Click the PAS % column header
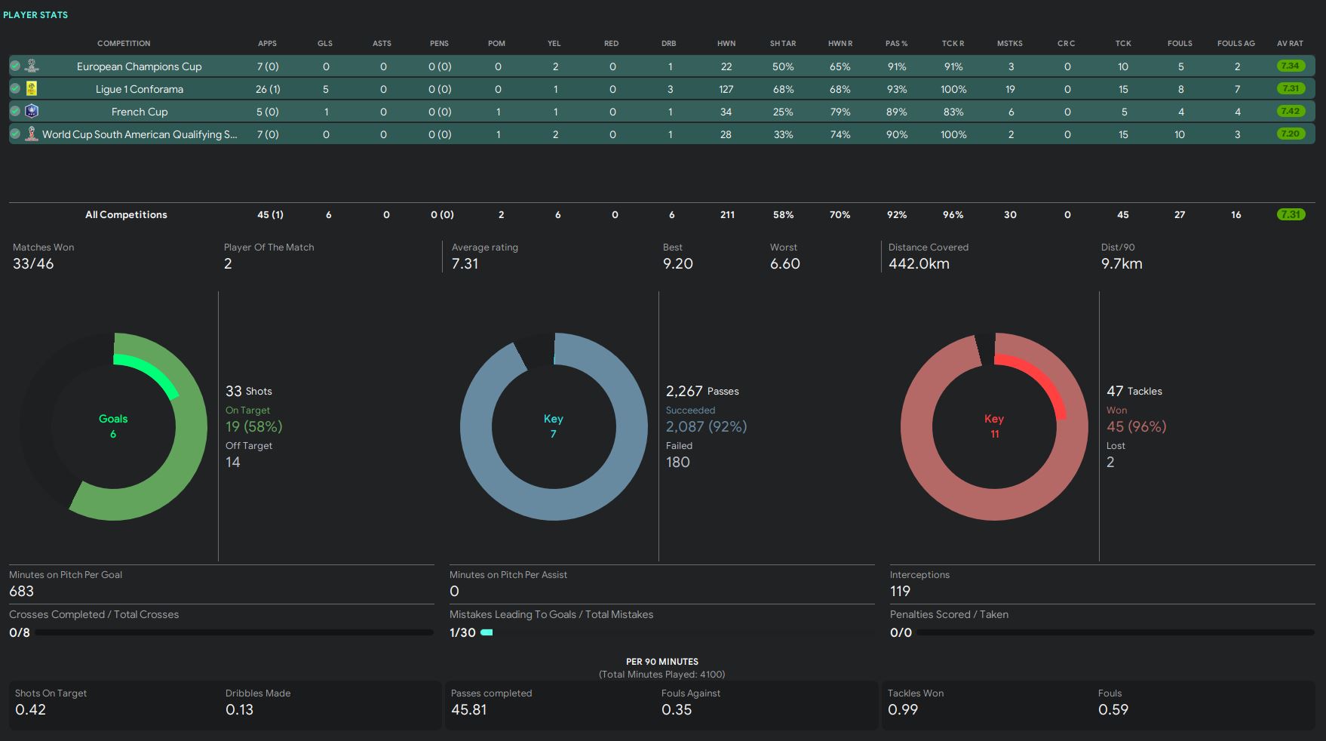The image size is (1326, 741). pyautogui.click(x=896, y=44)
